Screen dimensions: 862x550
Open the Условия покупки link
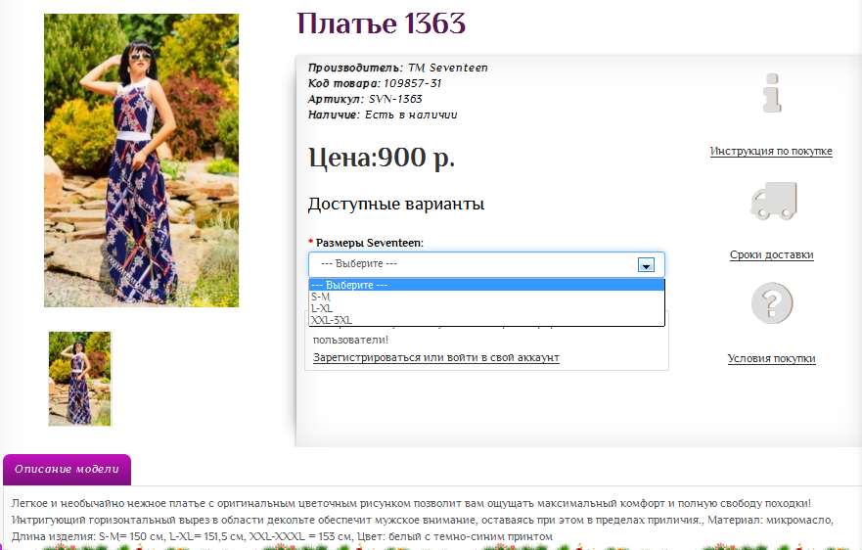(x=771, y=358)
